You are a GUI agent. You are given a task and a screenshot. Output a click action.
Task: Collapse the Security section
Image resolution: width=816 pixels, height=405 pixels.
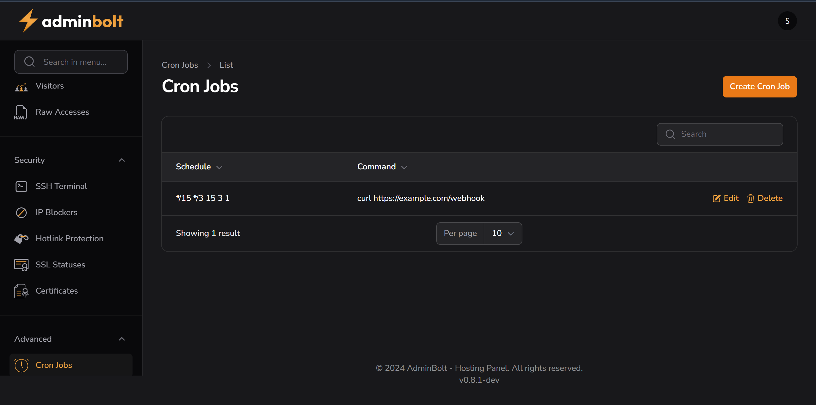pos(122,160)
